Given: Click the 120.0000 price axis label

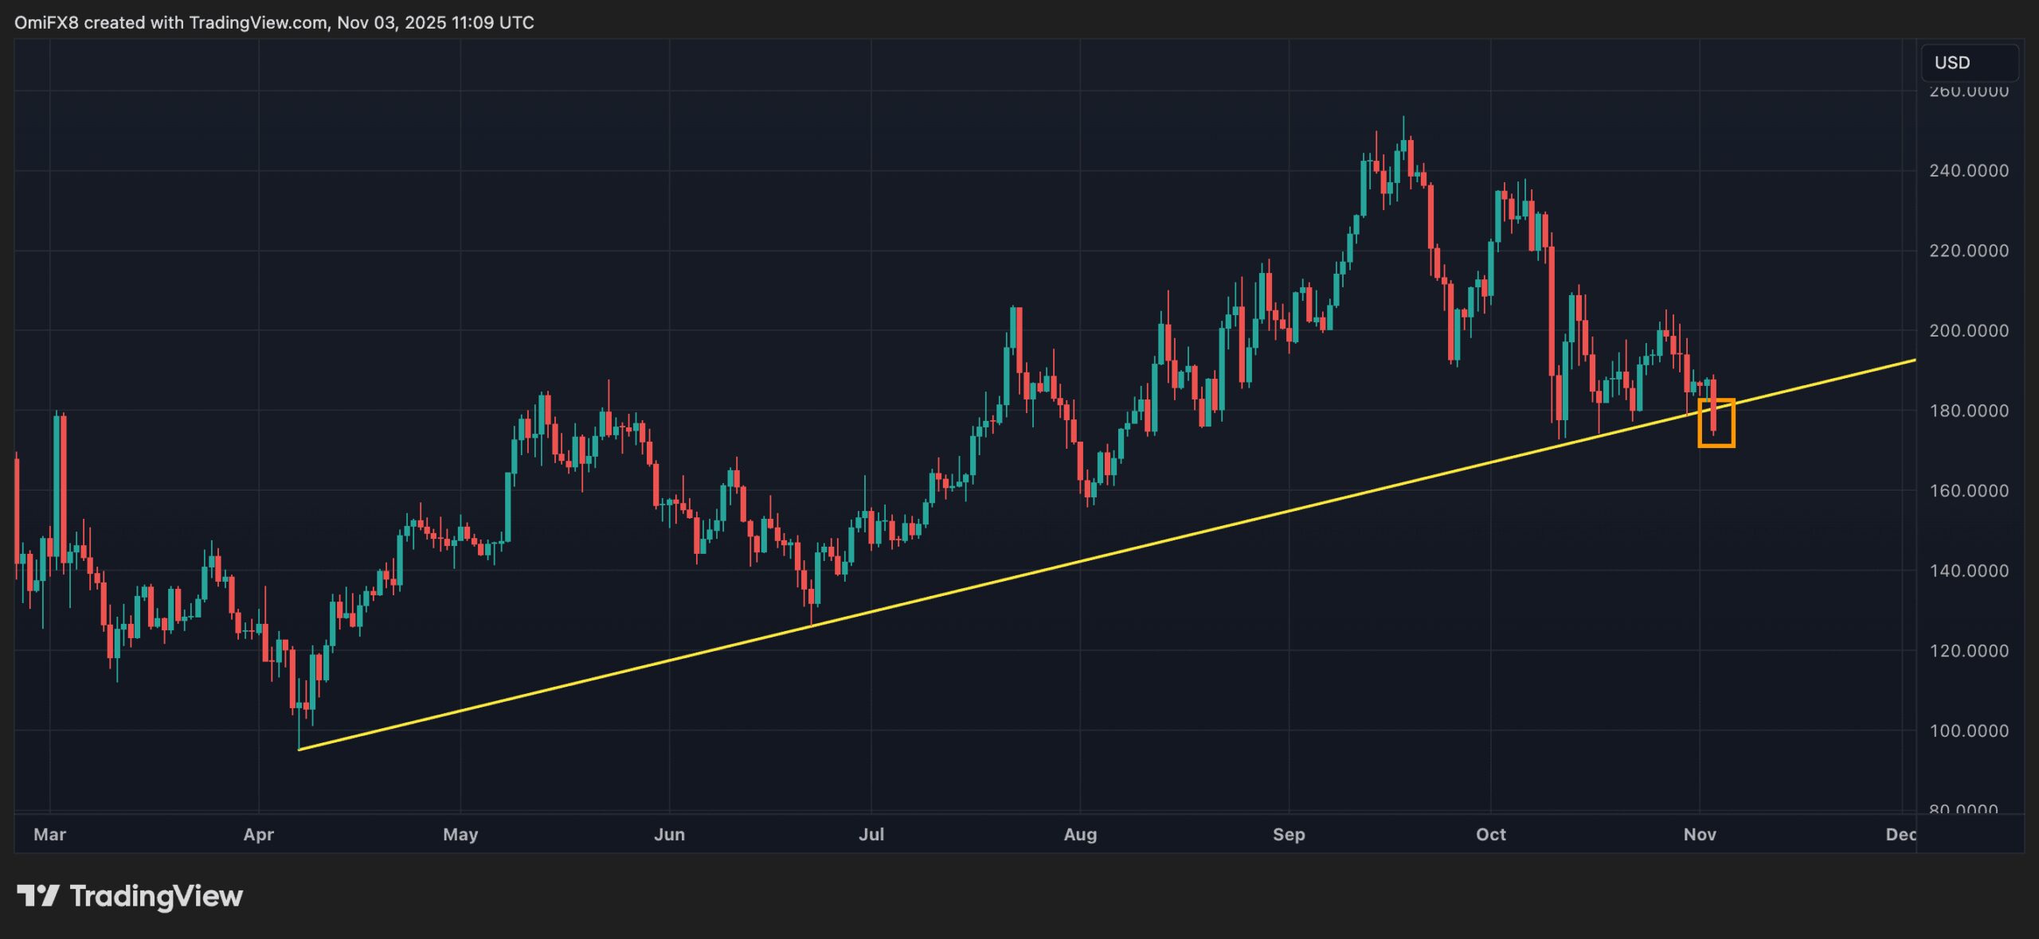Looking at the screenshot, I should (x=1968, y=650).
